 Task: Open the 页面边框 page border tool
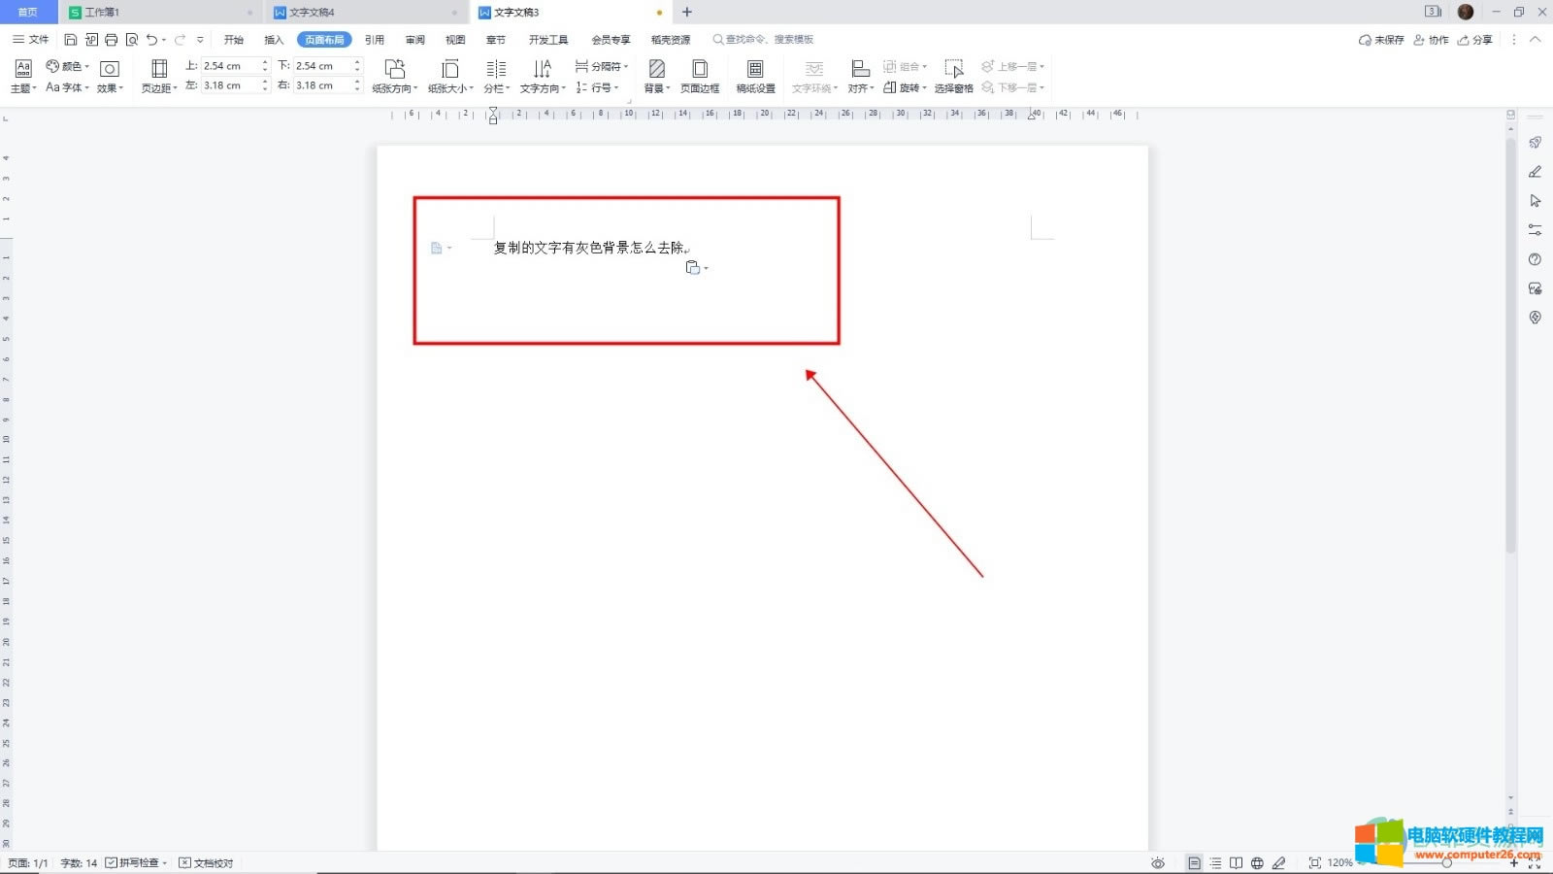[x=700, y=75]
